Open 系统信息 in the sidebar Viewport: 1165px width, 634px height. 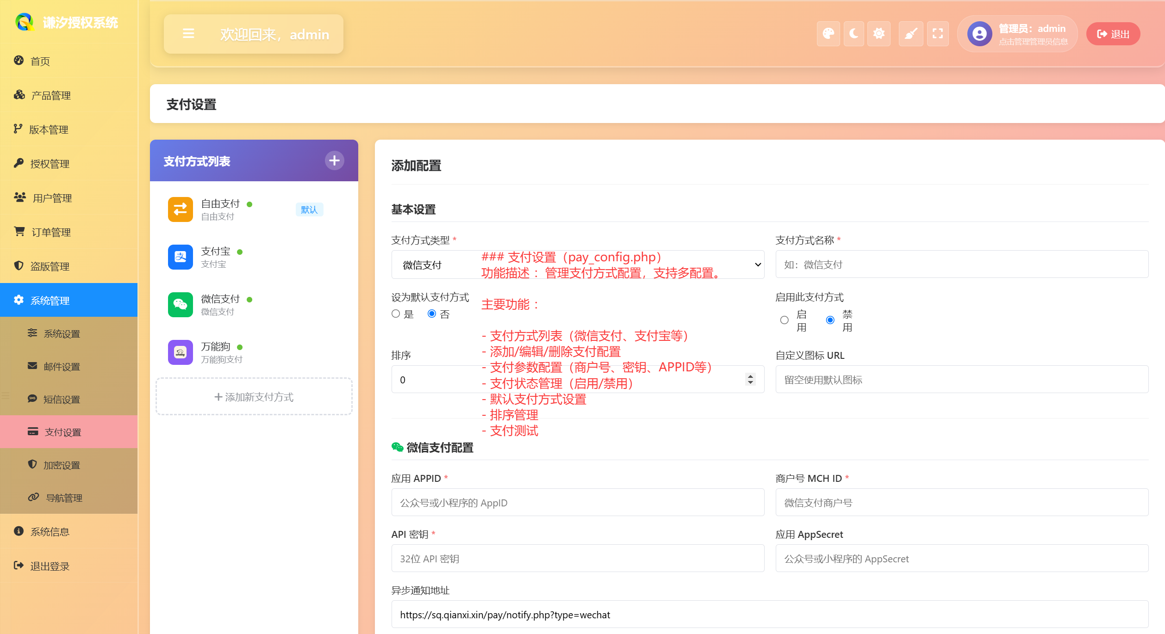[x=69, y=532]
